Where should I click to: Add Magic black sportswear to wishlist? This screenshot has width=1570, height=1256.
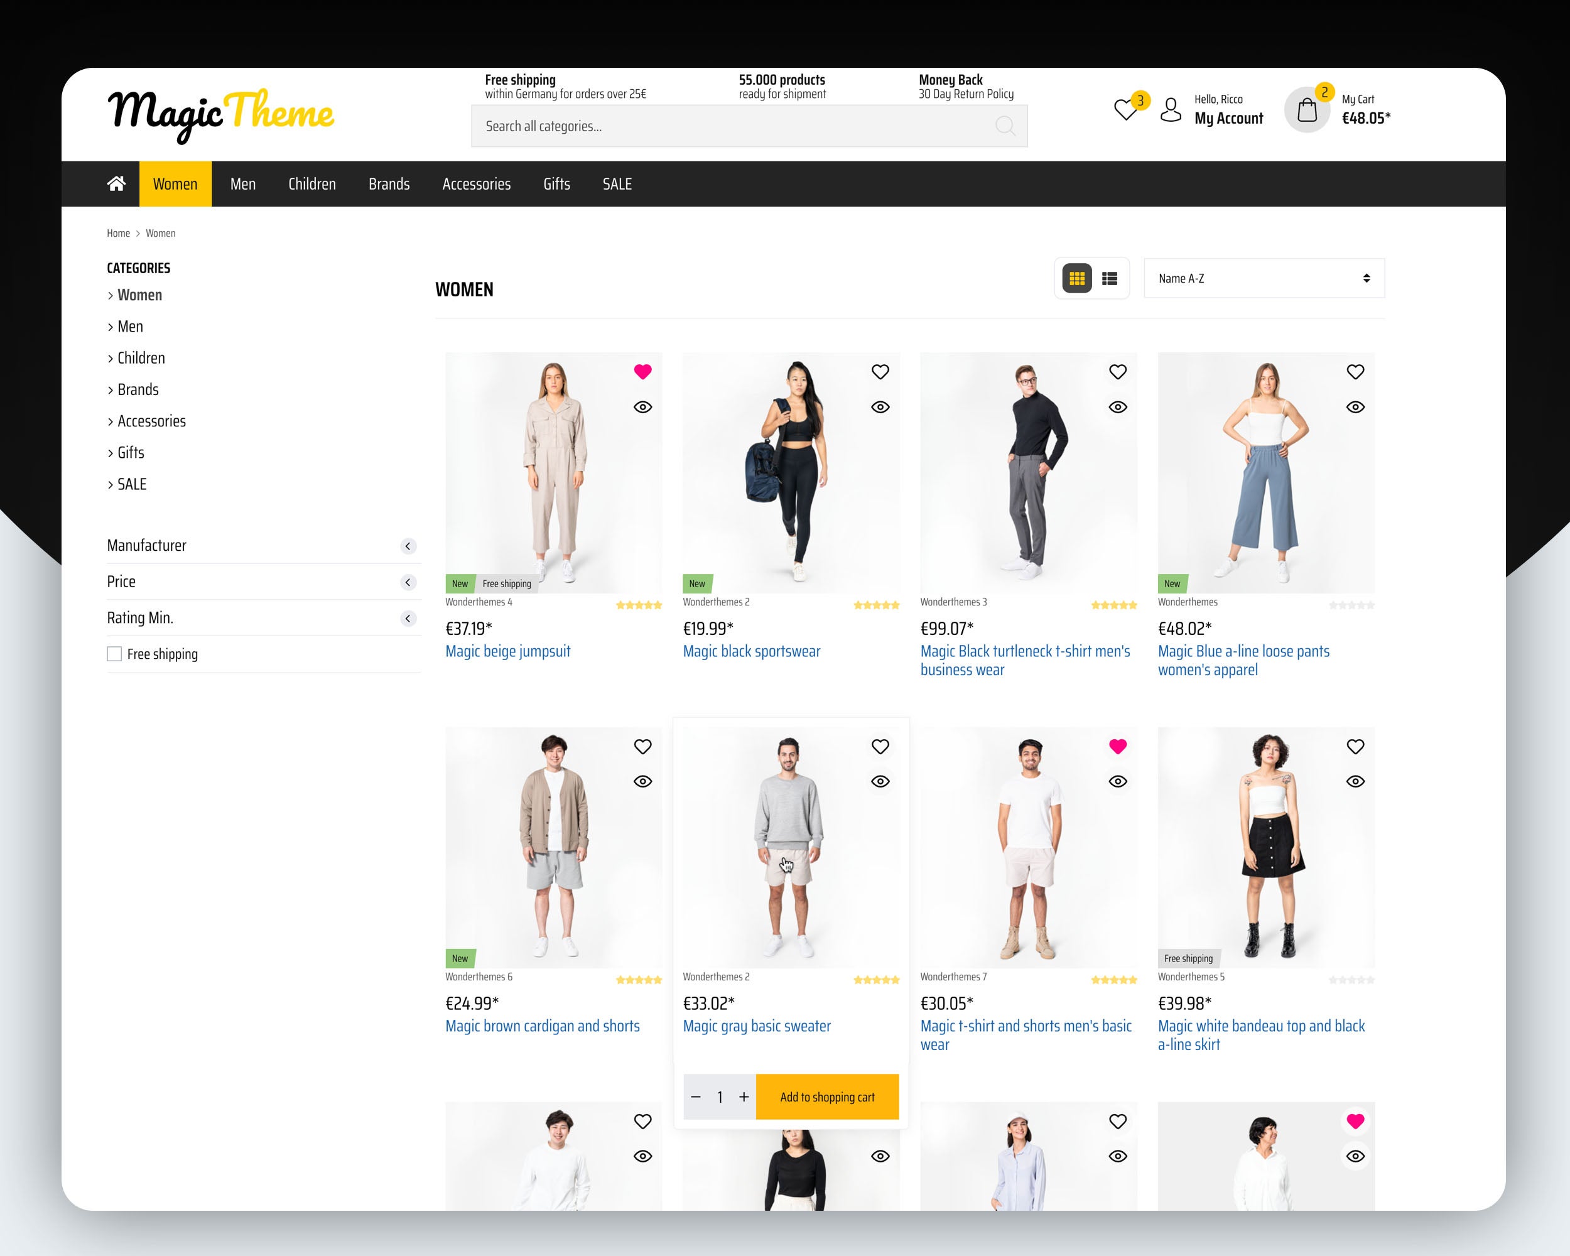[x=880, y=371]
